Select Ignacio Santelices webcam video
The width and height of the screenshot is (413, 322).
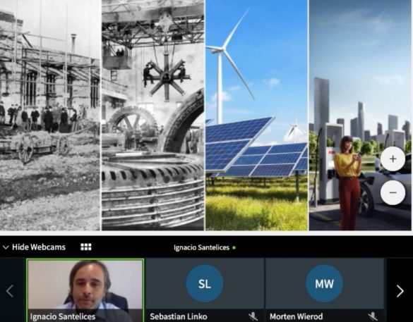click(85, 290)
